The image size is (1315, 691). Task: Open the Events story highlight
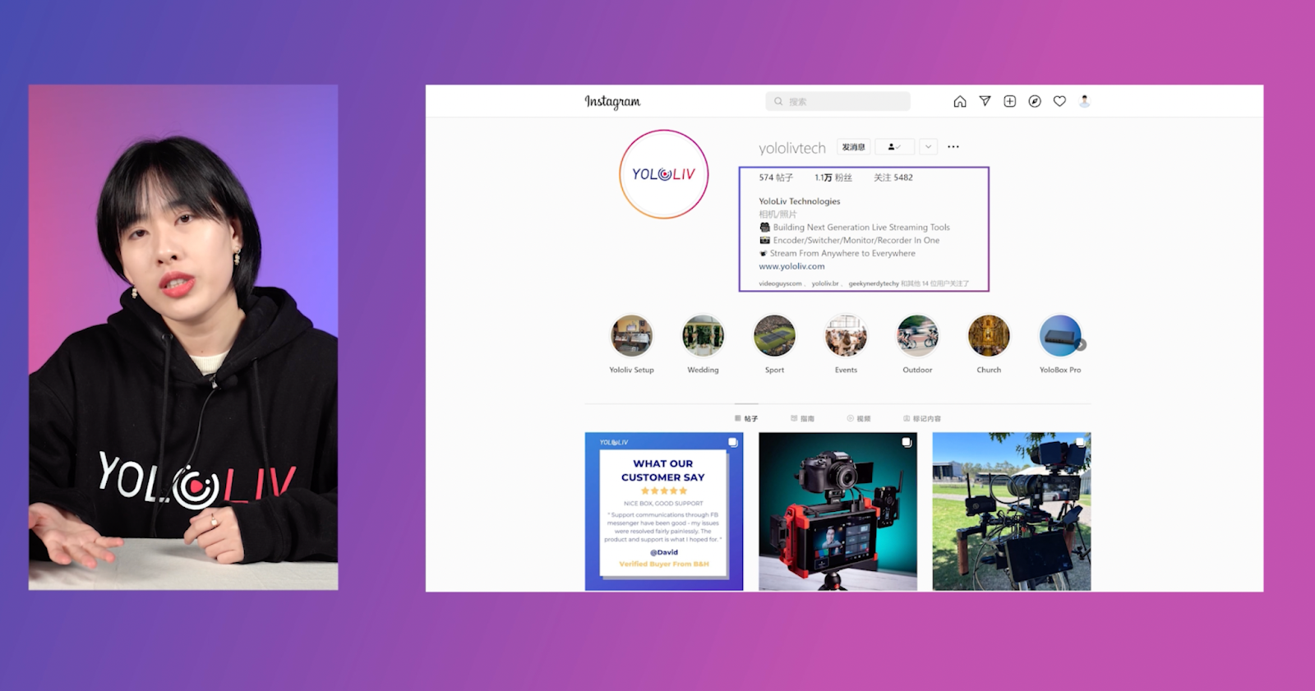[846, 336]
